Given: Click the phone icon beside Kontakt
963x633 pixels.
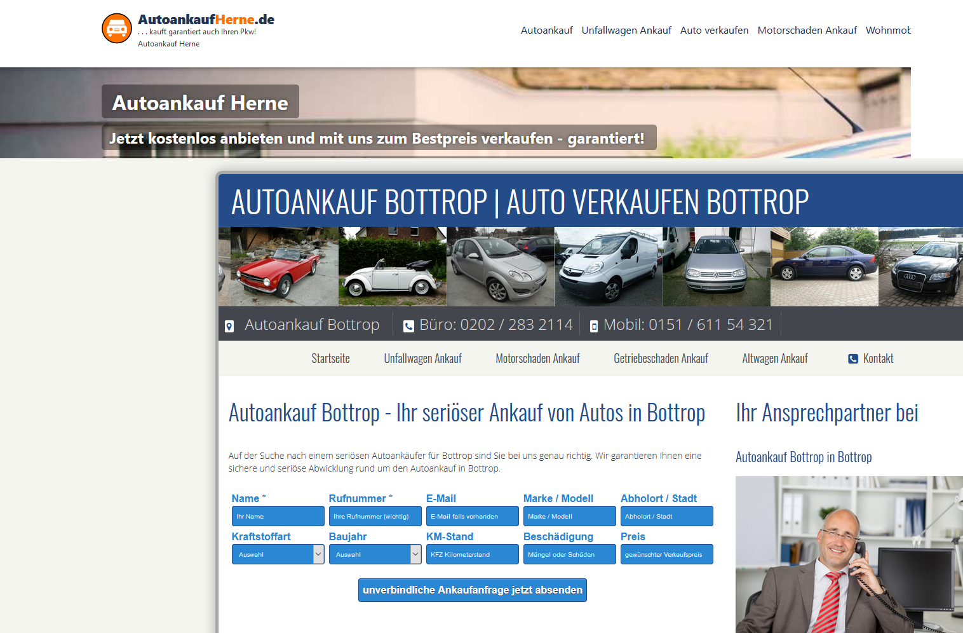Looking at the screenshot, I should pyautogui.click(x=853, y=359).
